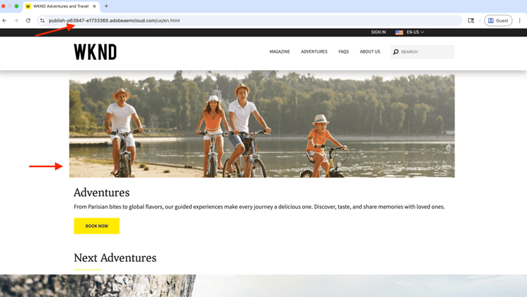The height and width of the screenshot is (297, 527).
Task: Click into the Search input field
Action: (422, 52)
